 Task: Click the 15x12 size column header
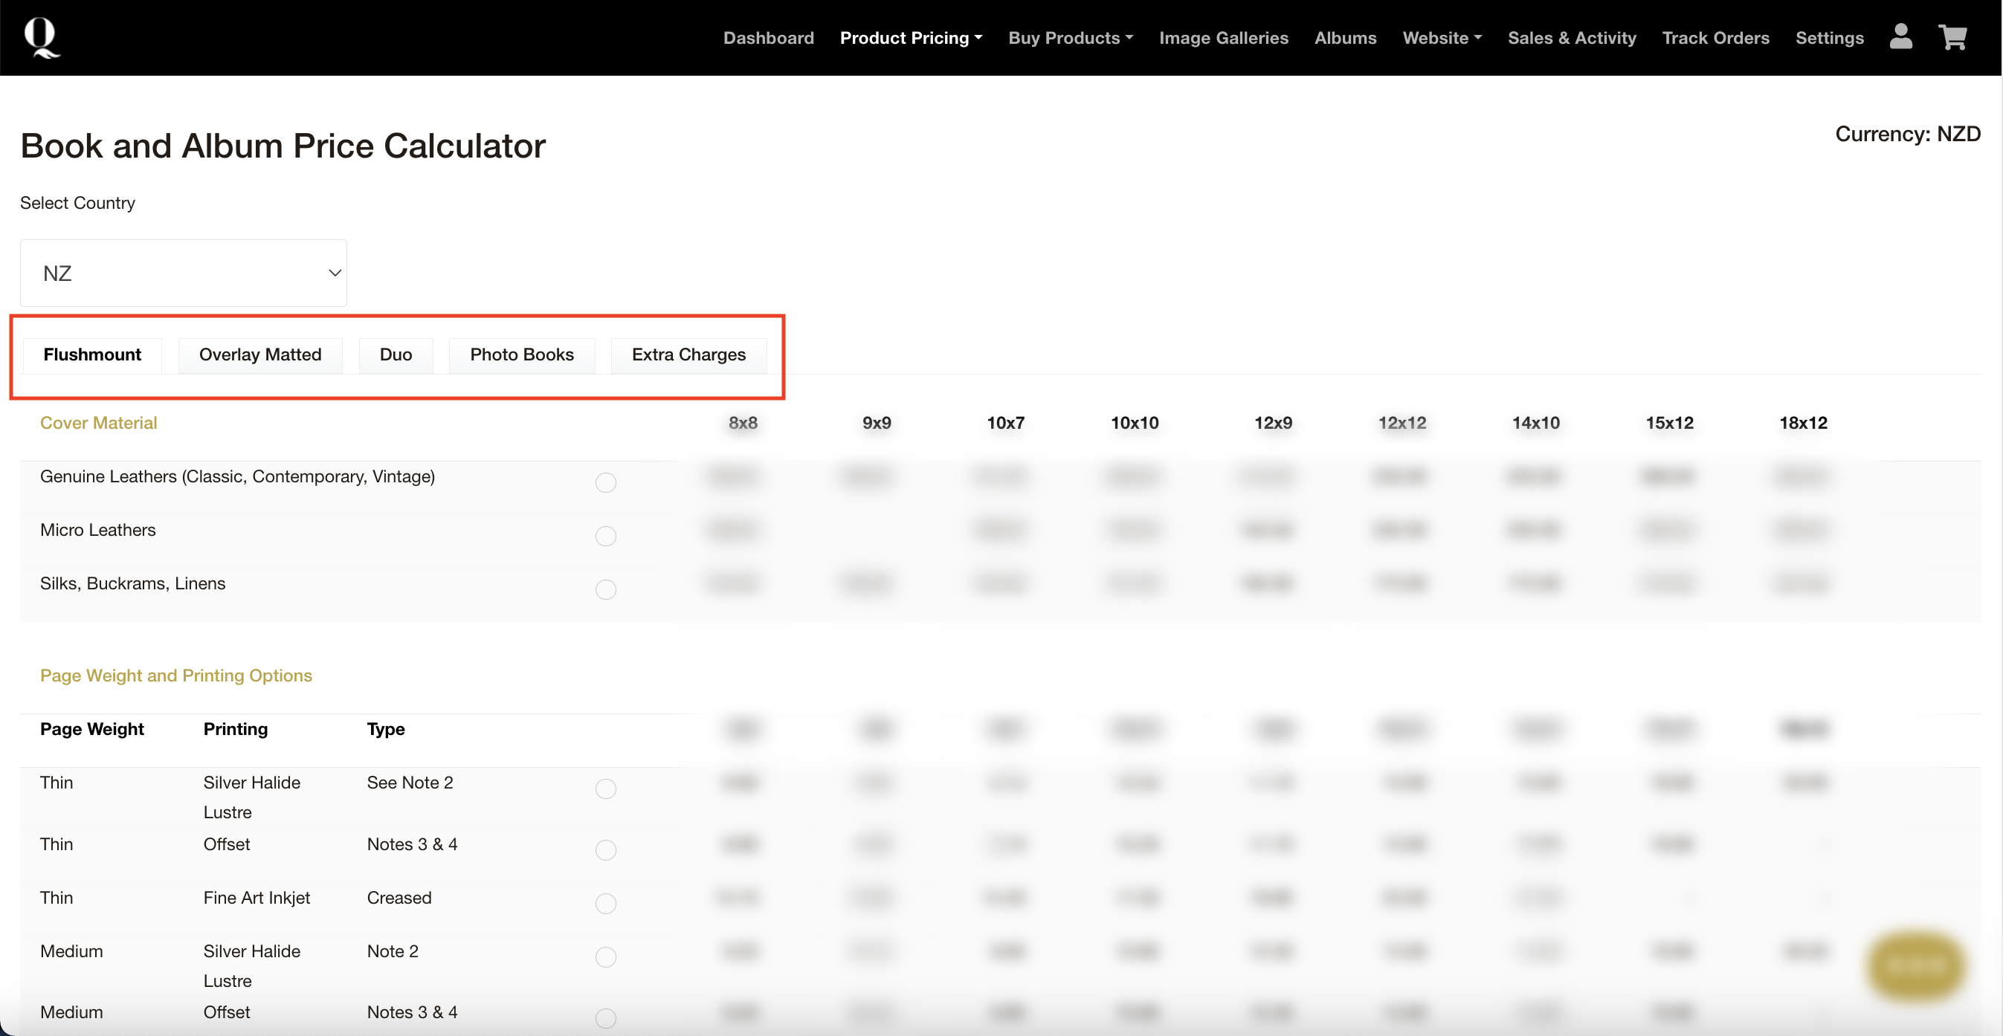click(x=1669, y=423)
